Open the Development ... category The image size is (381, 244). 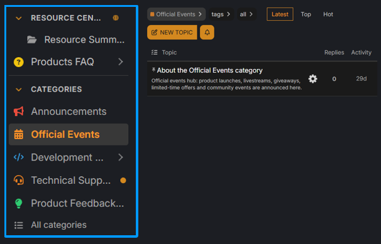tap(67, 157)
